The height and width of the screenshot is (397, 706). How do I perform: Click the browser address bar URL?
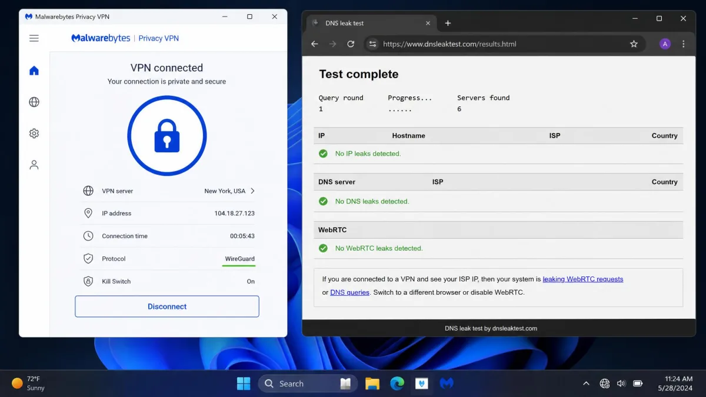click(x=449, y=44)
